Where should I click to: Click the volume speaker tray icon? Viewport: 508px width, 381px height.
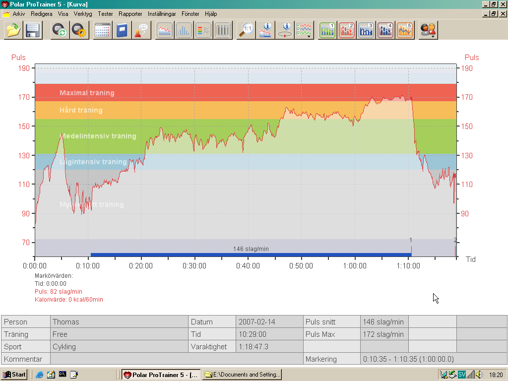pos(480,375)
